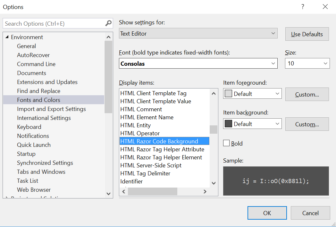Enable the Bold checkbox
The height and width of the screenshot is (227, 336).
click(x=227, y=143)
